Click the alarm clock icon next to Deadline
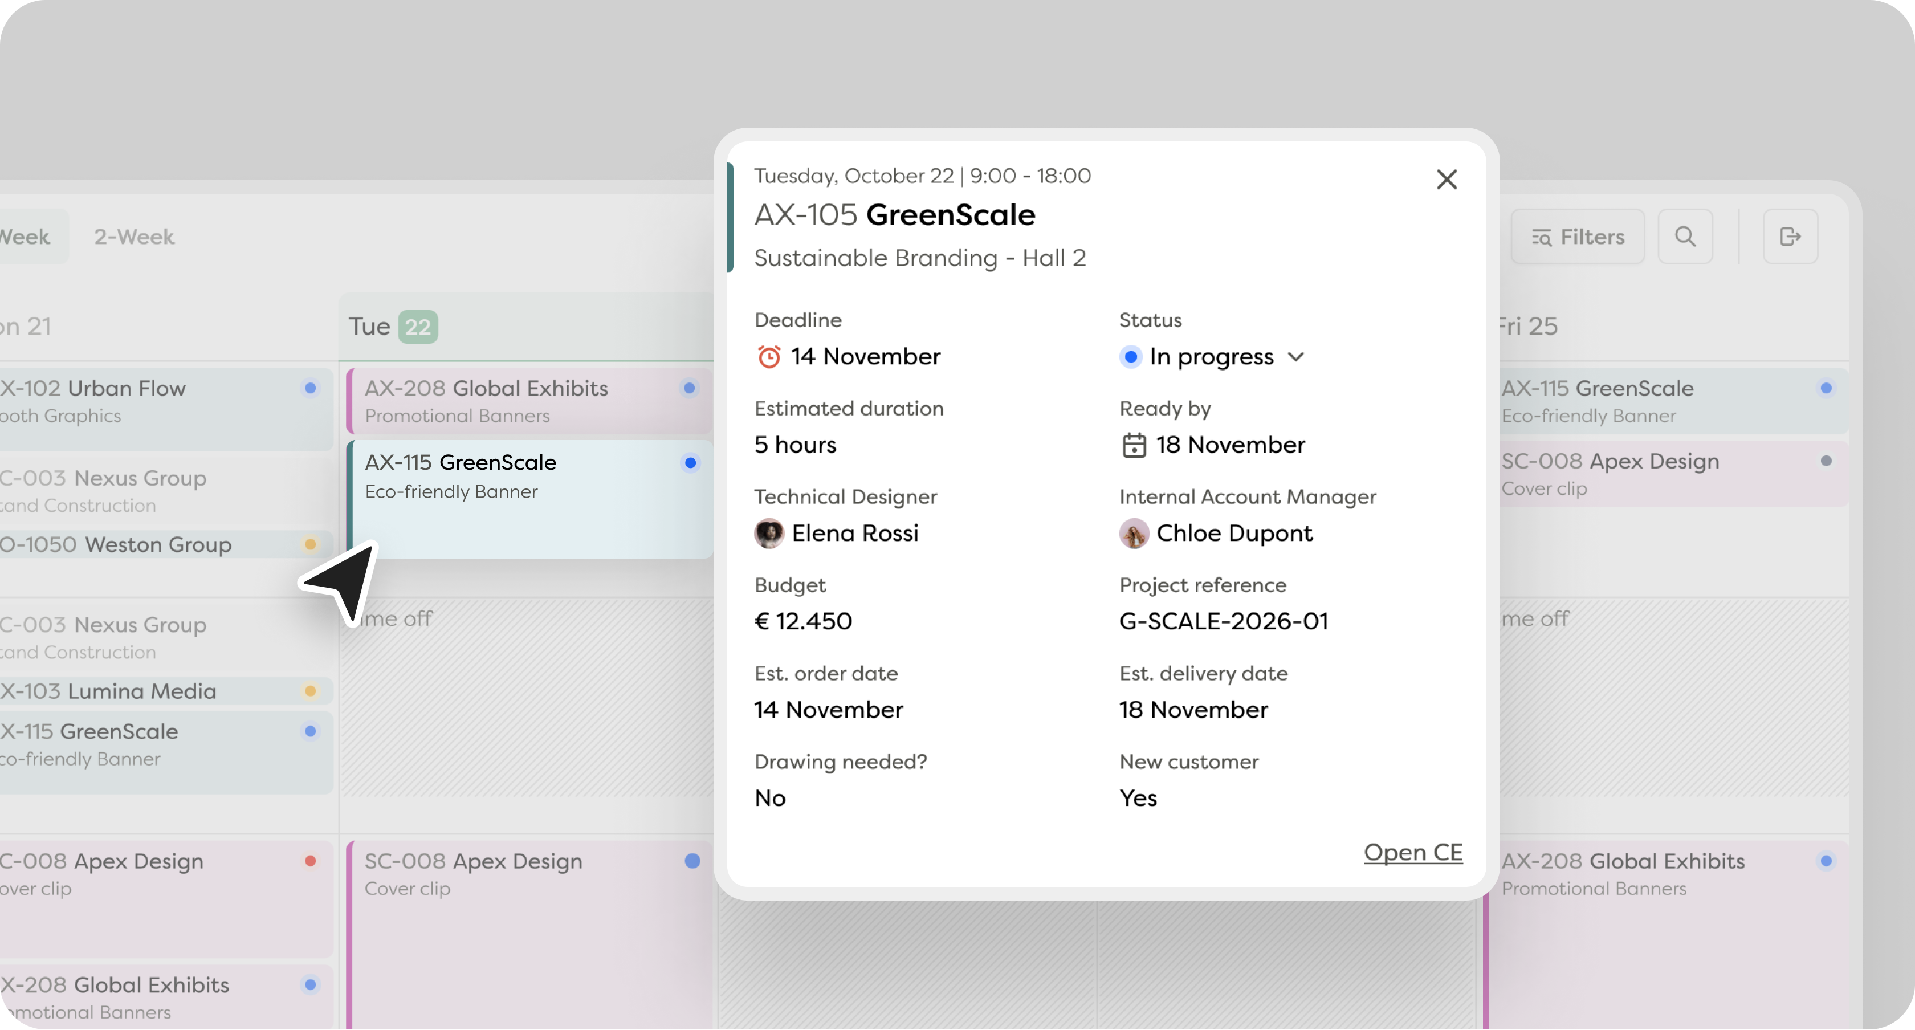The width and height of the screenshot is (1915, 1030). 769,356
